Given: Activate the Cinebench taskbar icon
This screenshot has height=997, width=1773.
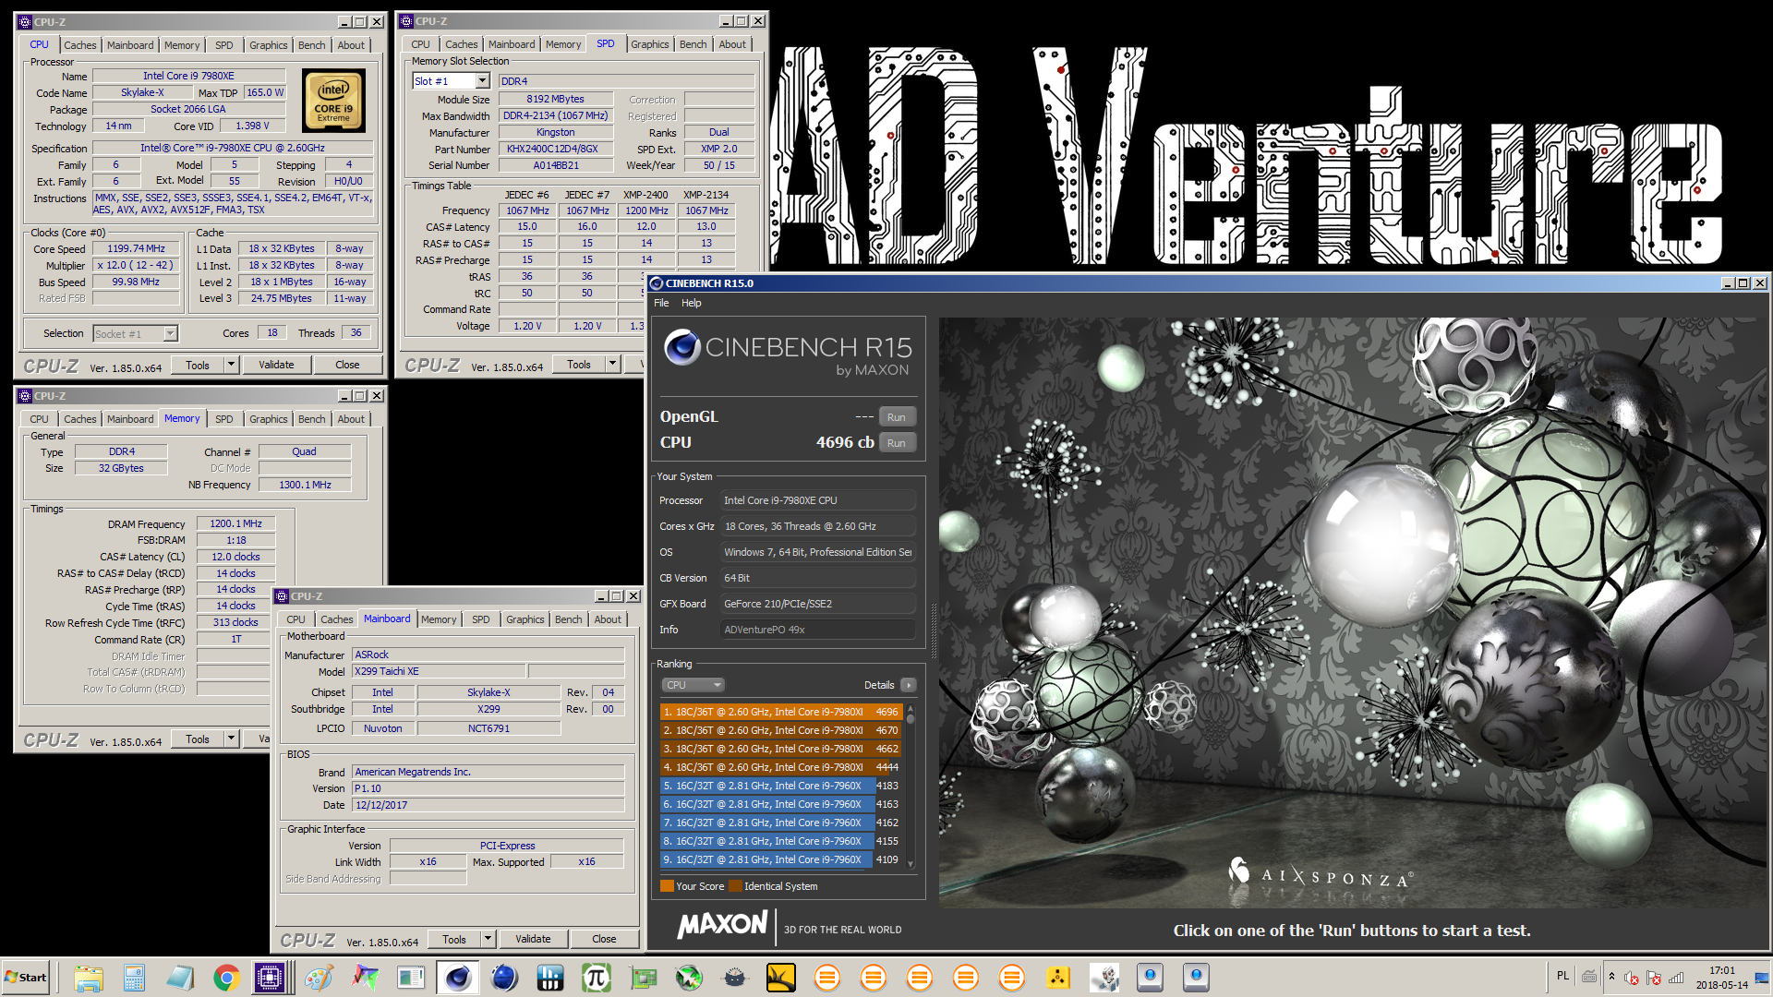Looking at the screenshot, I should coord(457,977).
